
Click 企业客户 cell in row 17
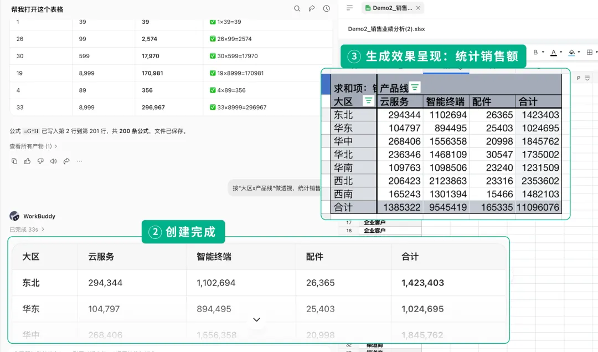point(390,223)
